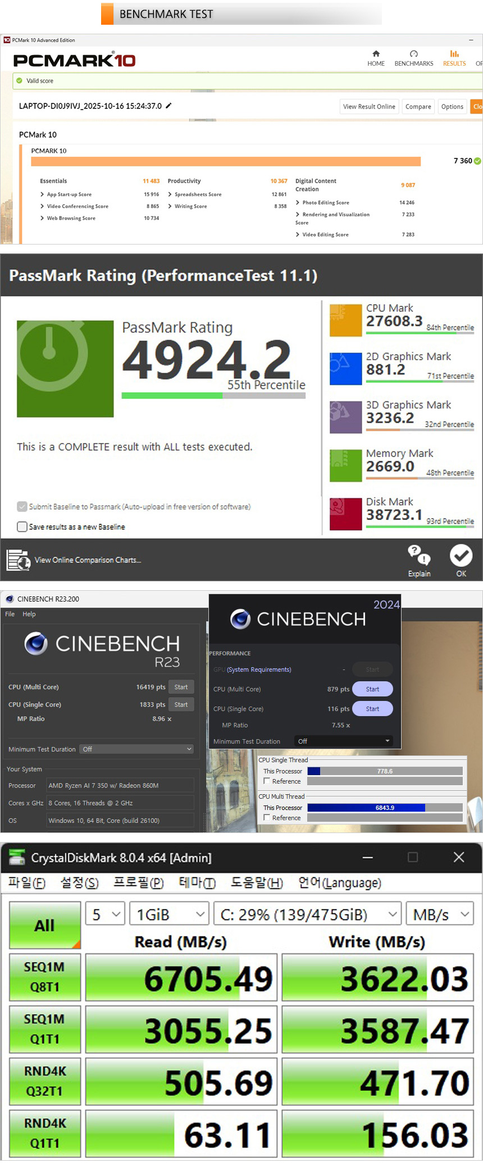This screenshot has height=1163, width=483.
Task: Open the test count dropdown showing 5
Action: click(x=104, y=915)
